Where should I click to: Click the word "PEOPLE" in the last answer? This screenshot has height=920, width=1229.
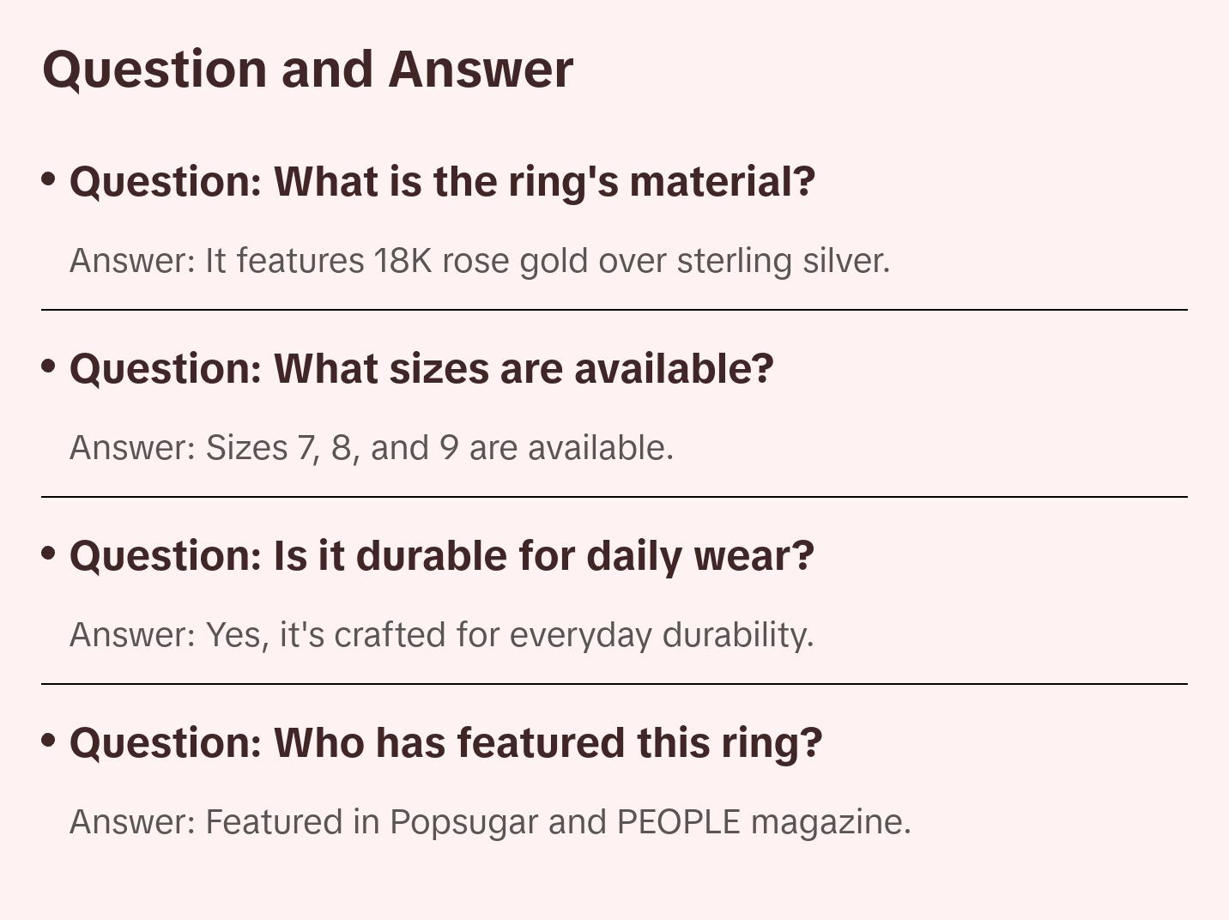click(678, 822)
